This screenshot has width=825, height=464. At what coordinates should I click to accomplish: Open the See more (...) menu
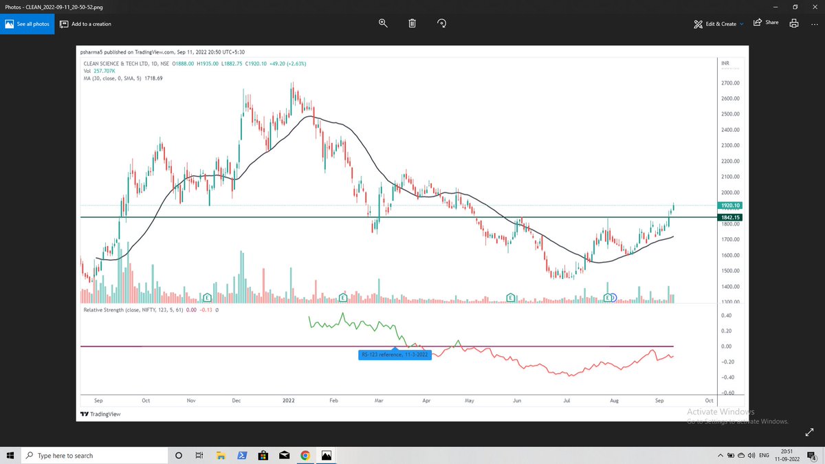[x=815, y=23]
